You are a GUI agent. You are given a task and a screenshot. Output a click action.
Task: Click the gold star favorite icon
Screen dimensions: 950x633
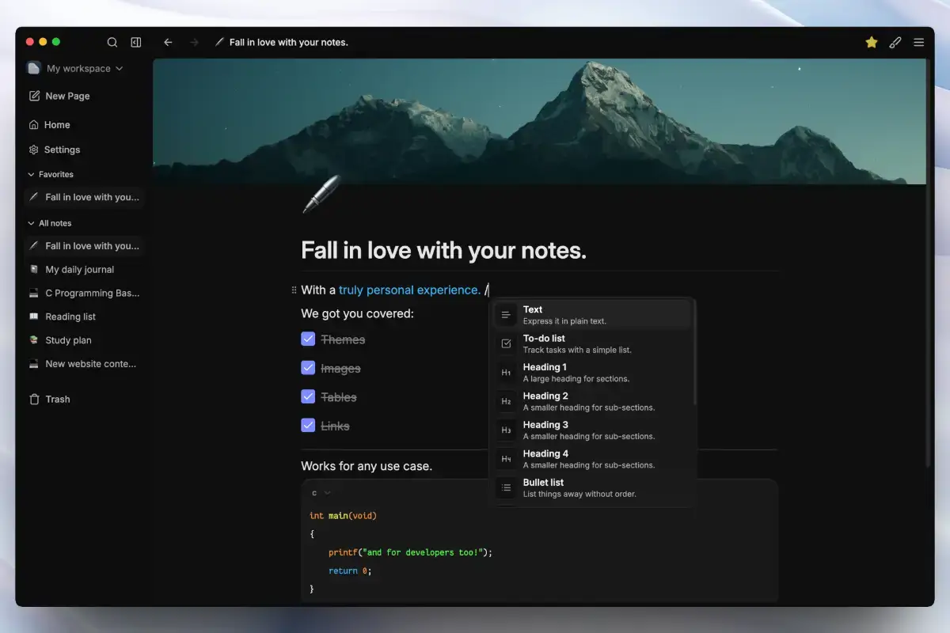point(872,43)
